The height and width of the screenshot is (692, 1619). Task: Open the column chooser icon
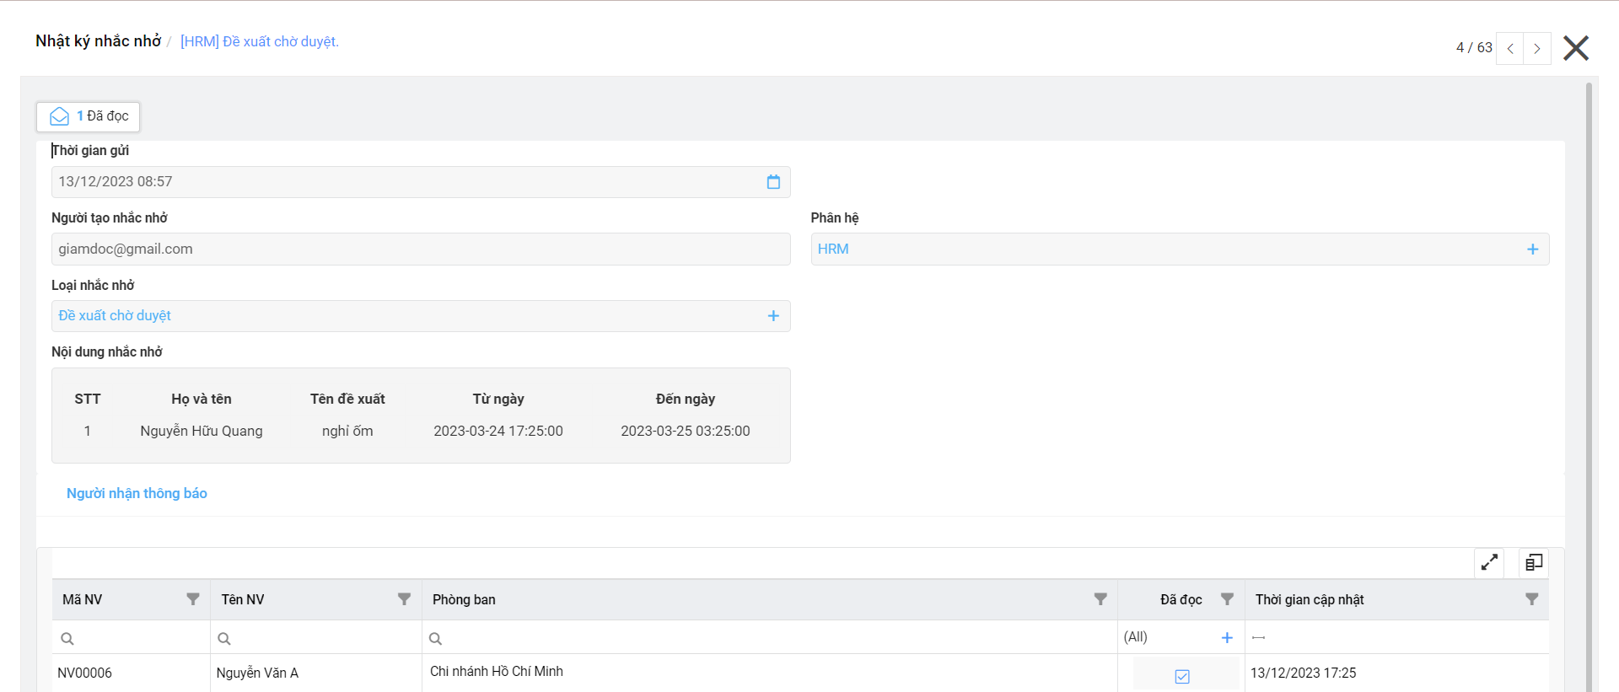point(1533,562)
